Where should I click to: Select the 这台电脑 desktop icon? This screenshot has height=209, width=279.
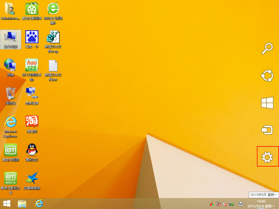click(11, 39)
